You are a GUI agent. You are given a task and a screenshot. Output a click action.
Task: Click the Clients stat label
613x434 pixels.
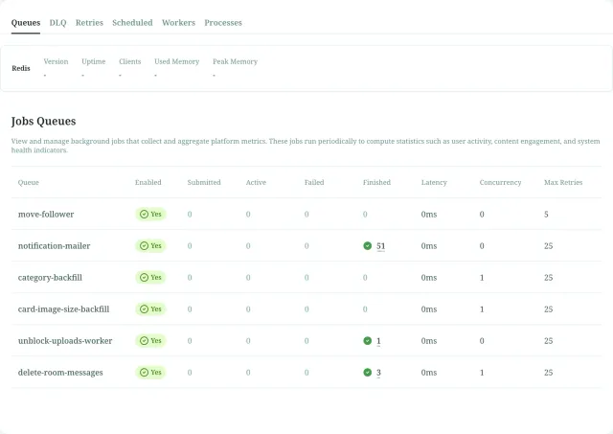coord(130,61)
